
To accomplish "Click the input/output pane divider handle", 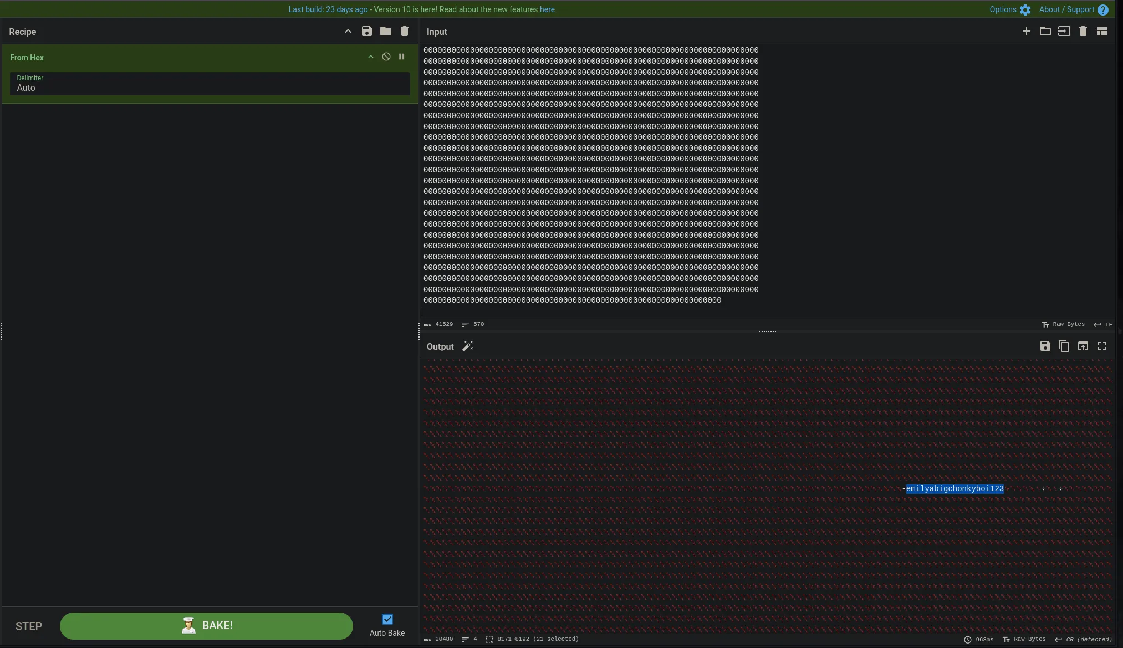I will (767, 331).
